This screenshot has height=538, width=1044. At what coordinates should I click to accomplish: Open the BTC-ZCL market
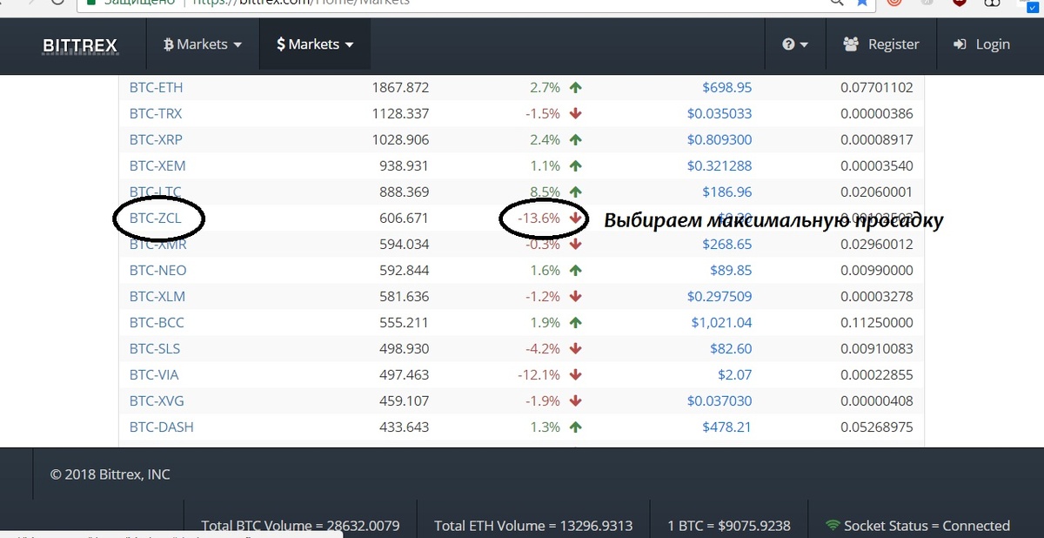[156, 219]
